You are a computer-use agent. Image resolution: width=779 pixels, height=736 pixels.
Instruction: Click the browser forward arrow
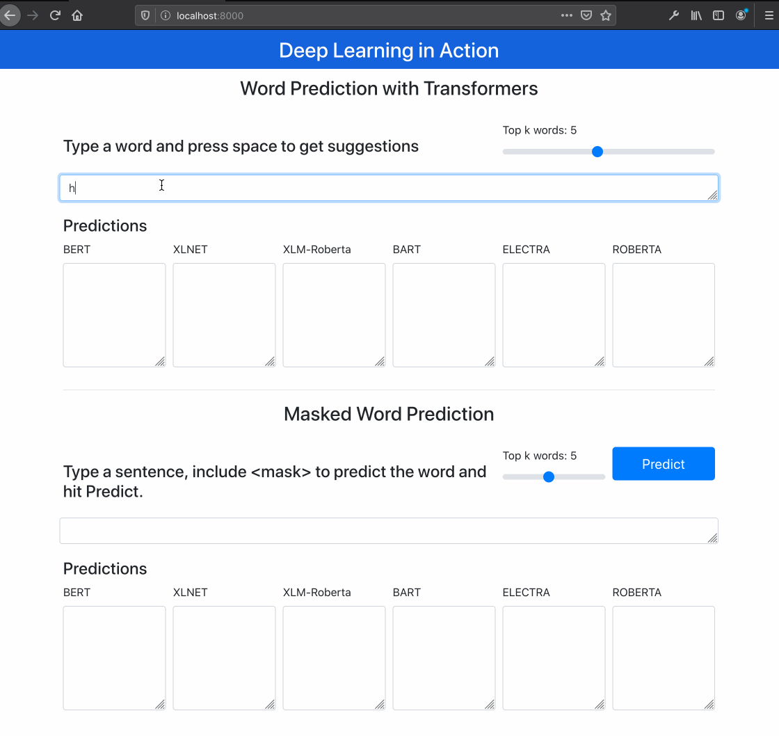click(33, 15)
